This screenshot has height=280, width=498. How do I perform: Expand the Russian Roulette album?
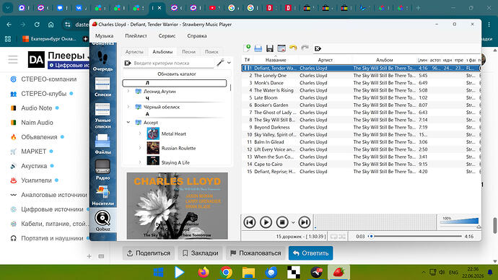coord(140,148)
